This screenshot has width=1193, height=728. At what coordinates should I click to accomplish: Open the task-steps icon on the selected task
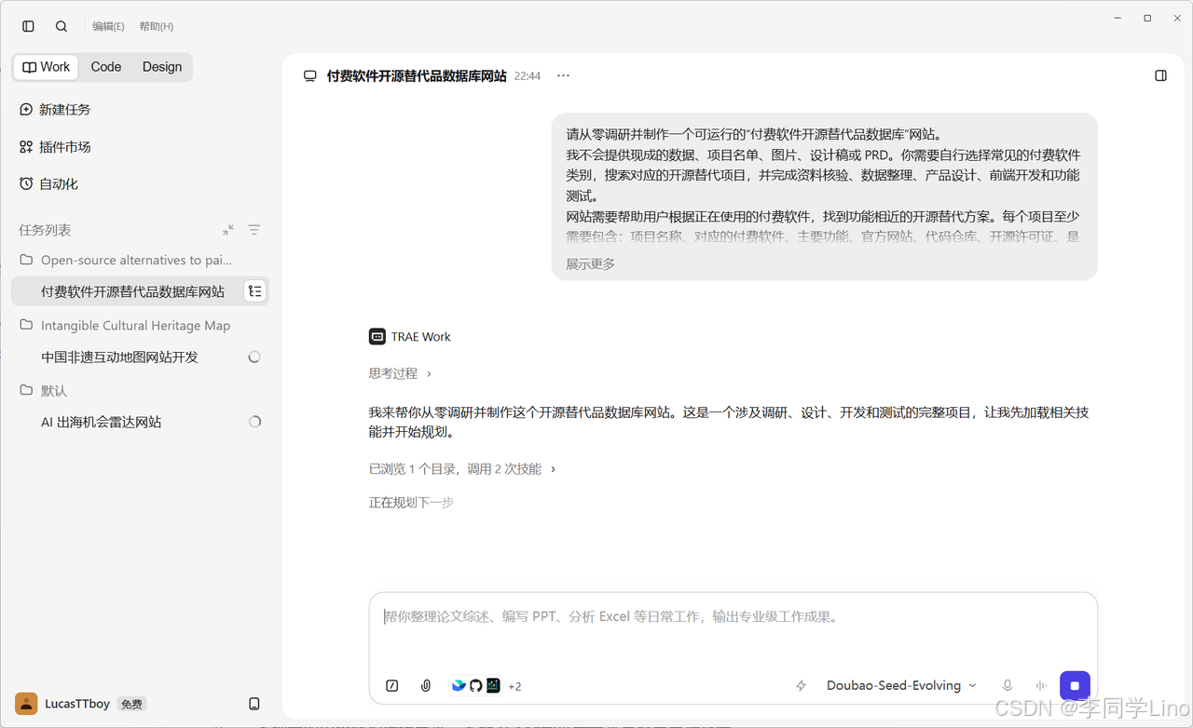254,291
